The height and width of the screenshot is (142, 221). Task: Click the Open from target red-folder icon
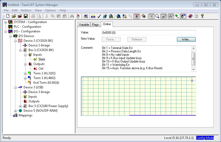point(20,16)
